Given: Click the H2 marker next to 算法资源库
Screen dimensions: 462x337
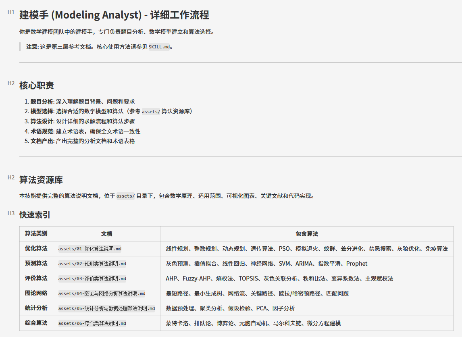Looking at the screenshot, I should coord(11,177).
